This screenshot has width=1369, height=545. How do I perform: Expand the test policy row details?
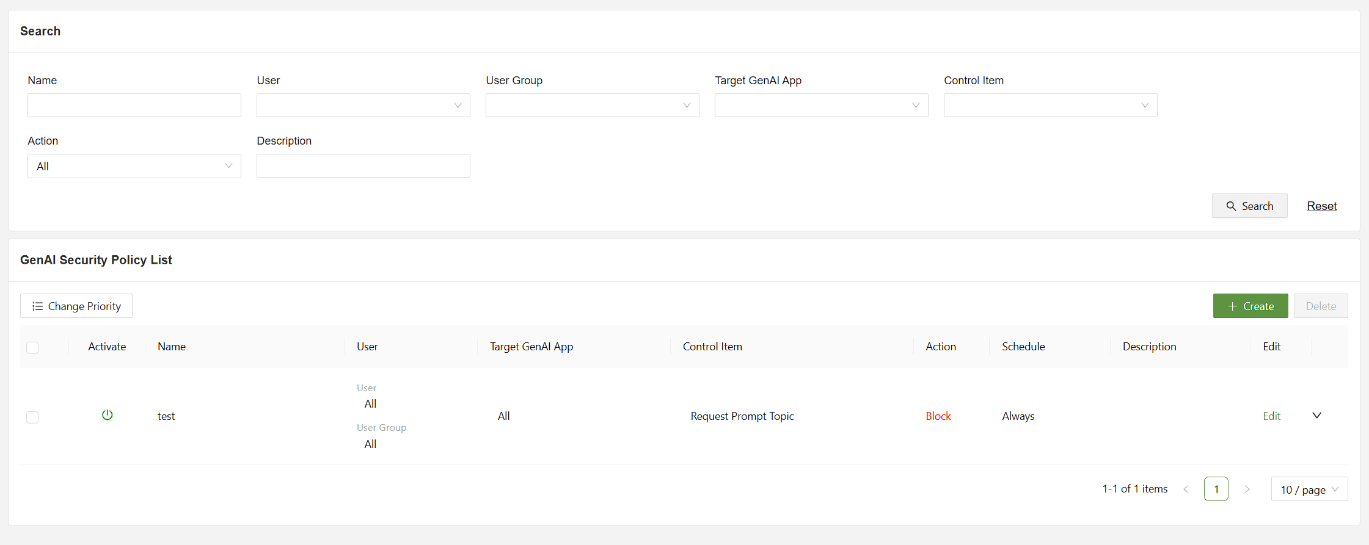(1316, 416)
